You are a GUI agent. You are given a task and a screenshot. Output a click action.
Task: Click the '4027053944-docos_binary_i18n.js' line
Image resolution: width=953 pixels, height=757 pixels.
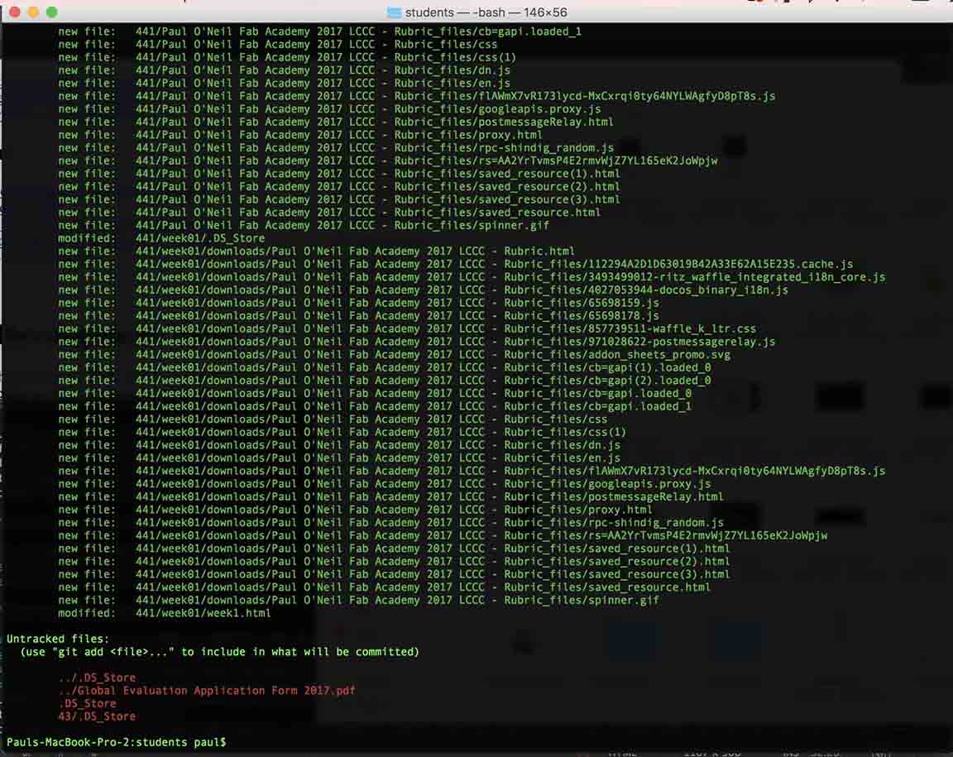pyautogui.click(x=423, y=290)
